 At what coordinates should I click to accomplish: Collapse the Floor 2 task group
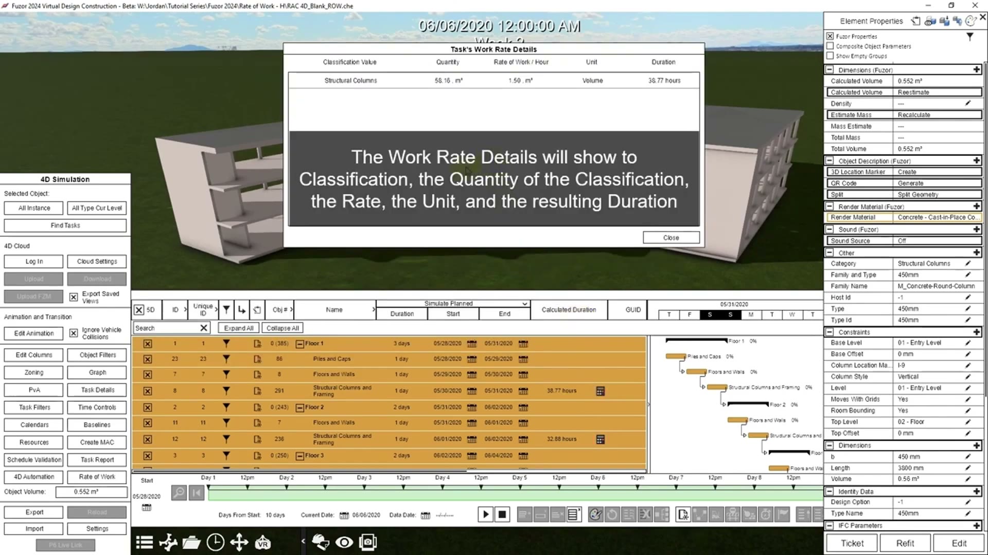[x=299, y=408]
